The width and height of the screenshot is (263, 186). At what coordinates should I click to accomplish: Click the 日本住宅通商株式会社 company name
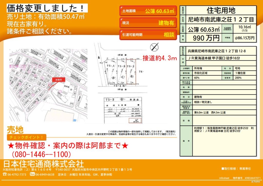[43, 163]
